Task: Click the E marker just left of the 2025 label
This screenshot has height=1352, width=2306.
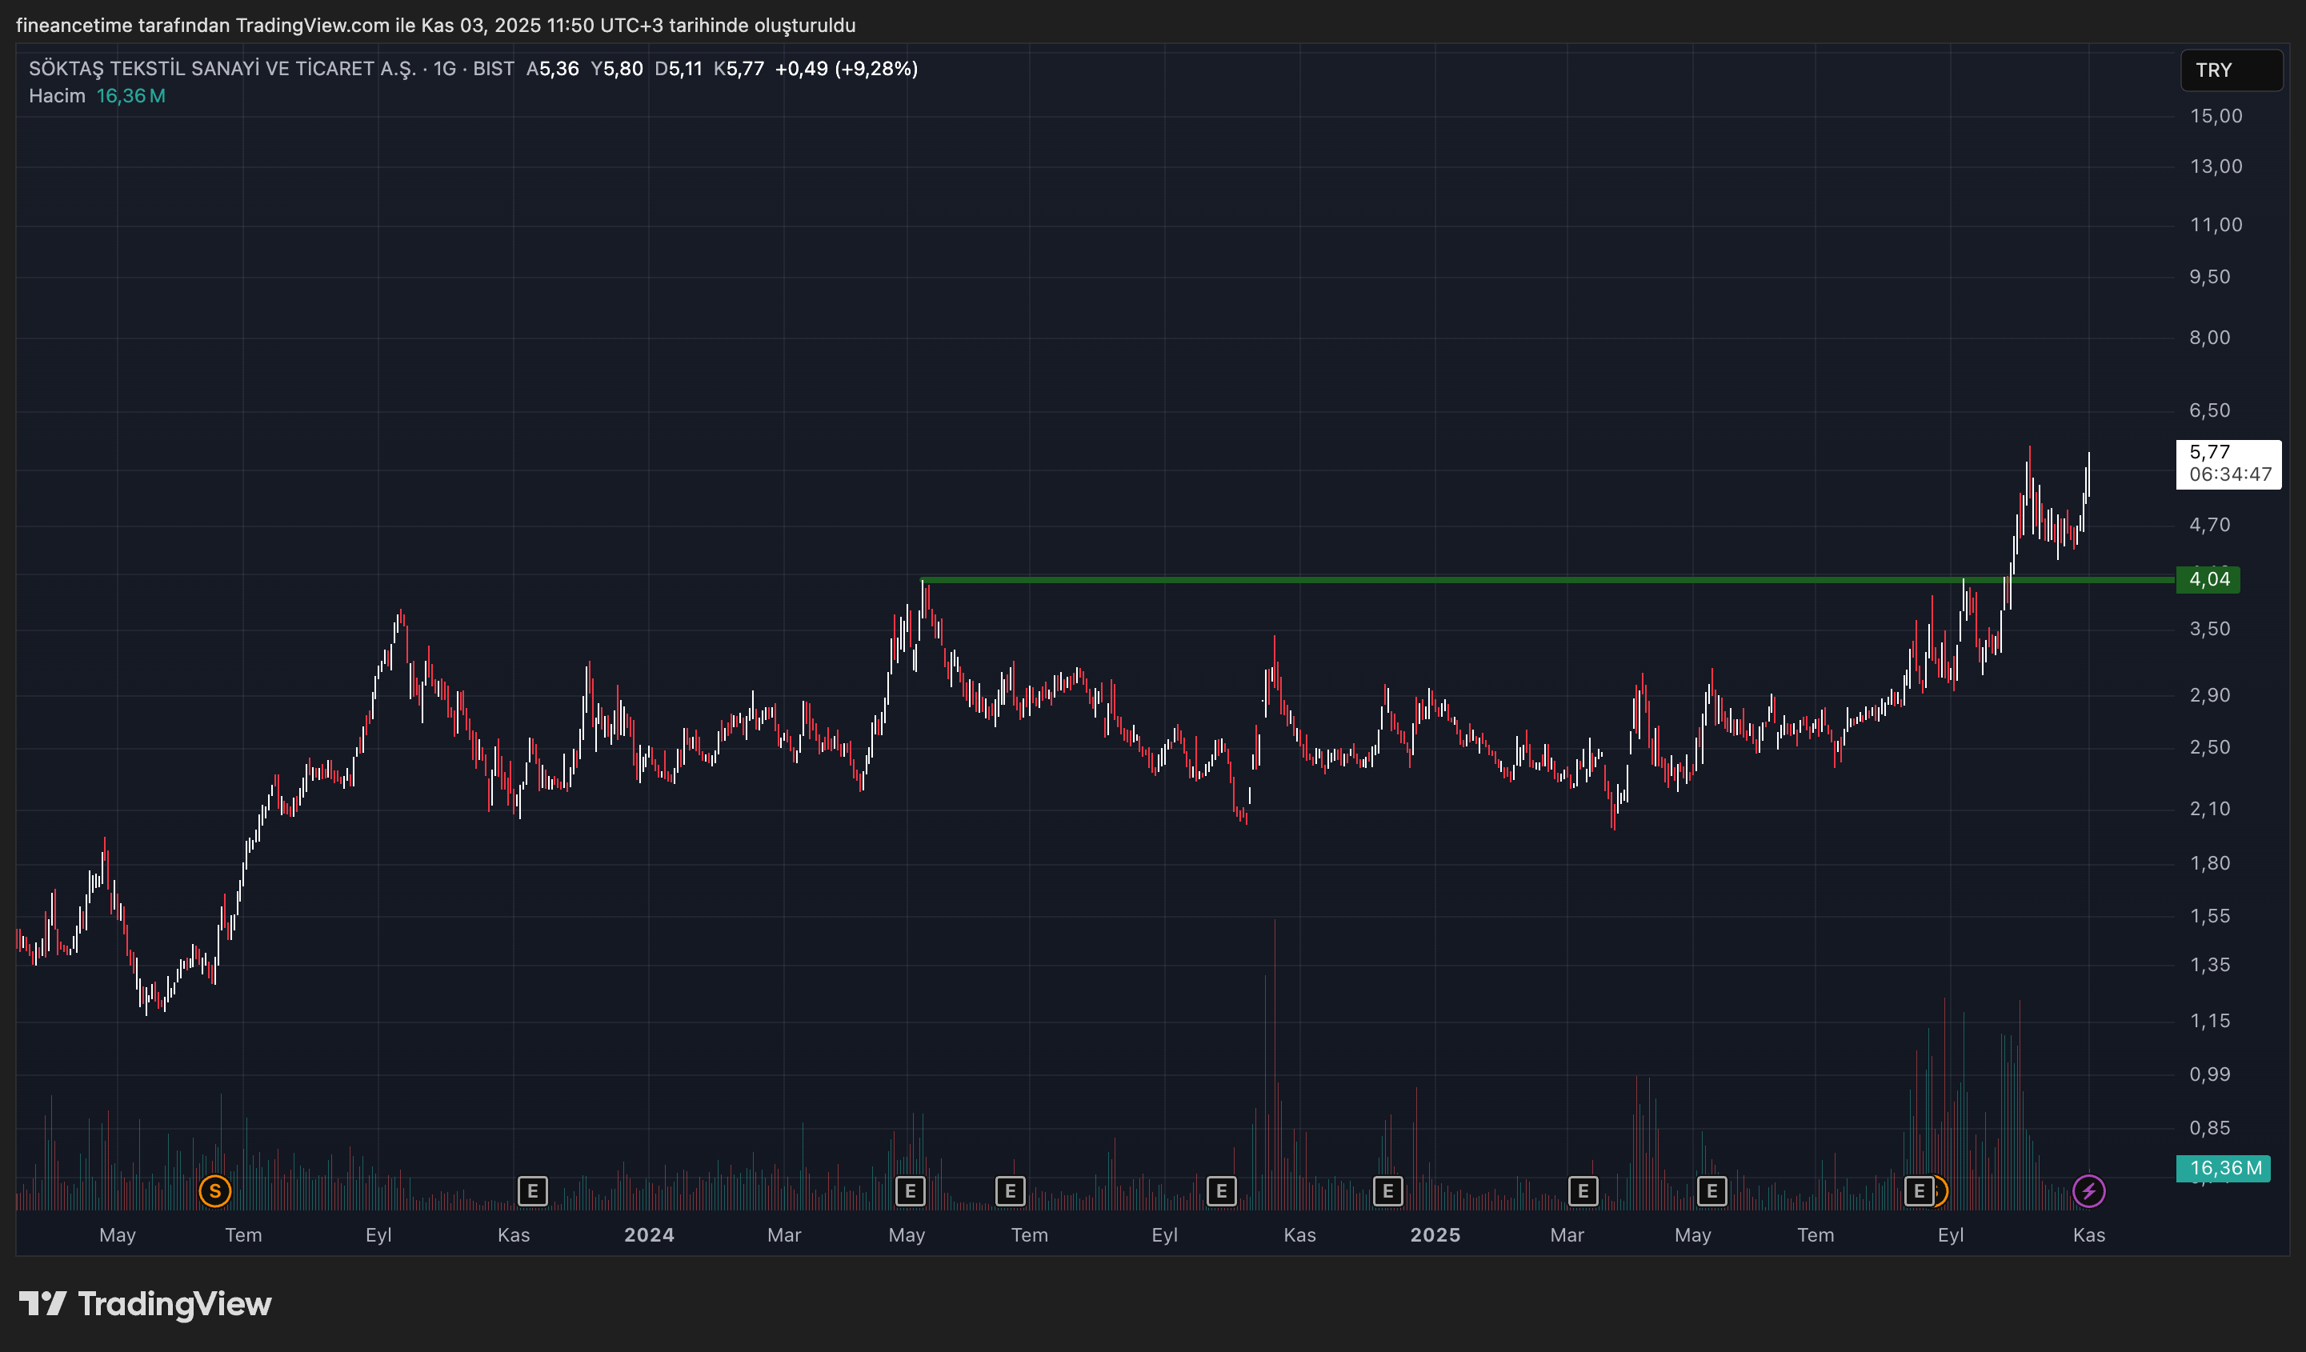Action: tap(1388, 1191)
